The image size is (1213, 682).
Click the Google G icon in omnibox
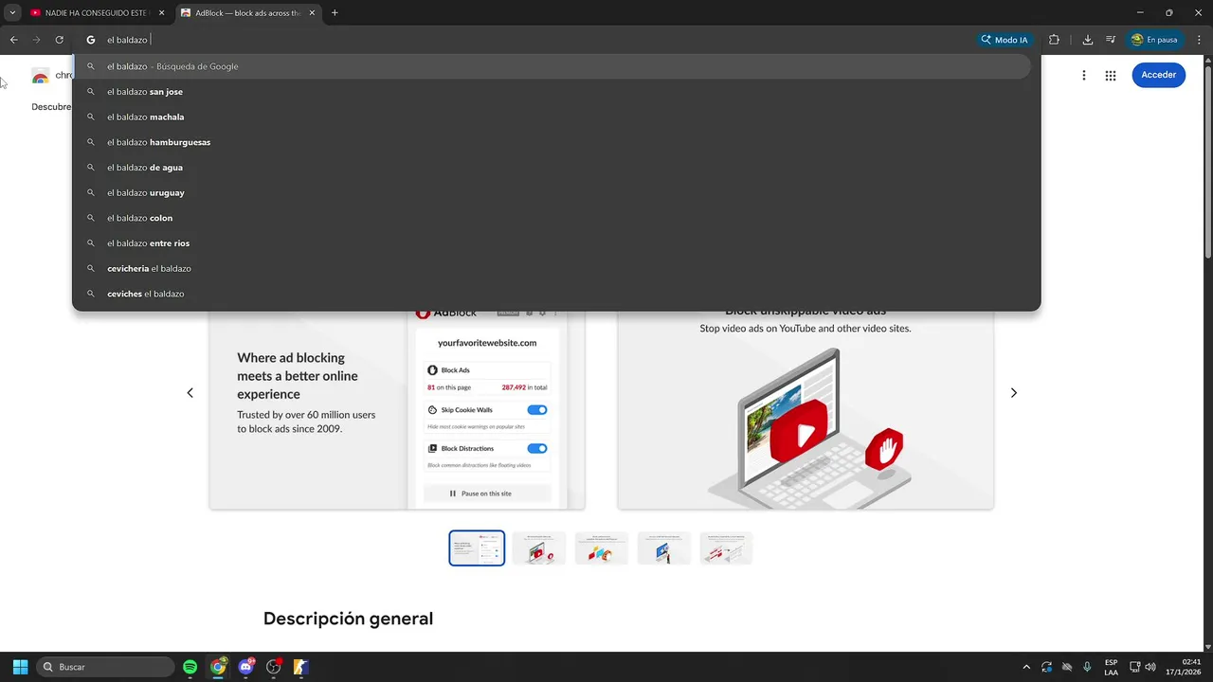point(91,40)
